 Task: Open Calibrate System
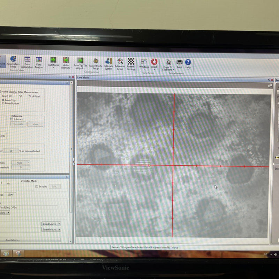pos(108,63)
